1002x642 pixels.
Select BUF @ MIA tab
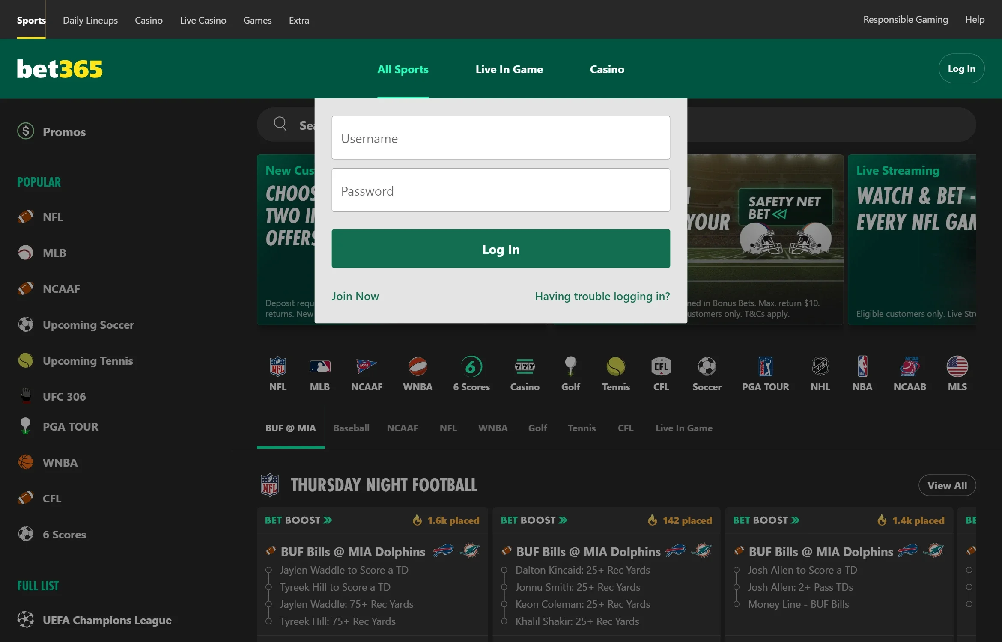(x=291, y=428)
